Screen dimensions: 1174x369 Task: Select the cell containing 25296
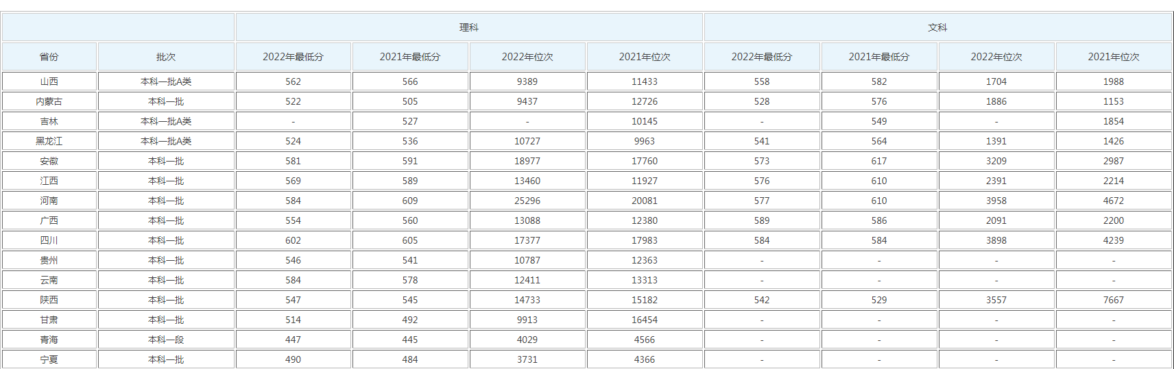coord(527,201)
